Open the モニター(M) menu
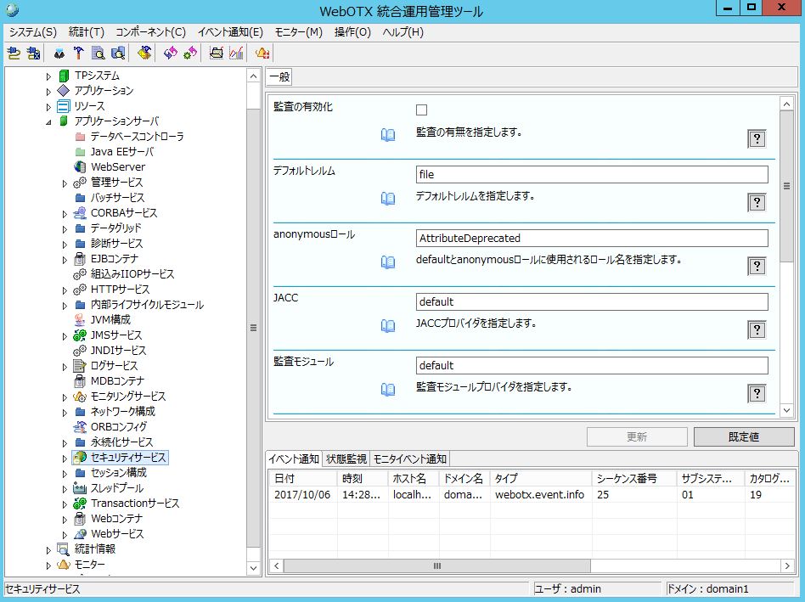The height and width of the screenshot is (602, 805). [x=298, y=32]
